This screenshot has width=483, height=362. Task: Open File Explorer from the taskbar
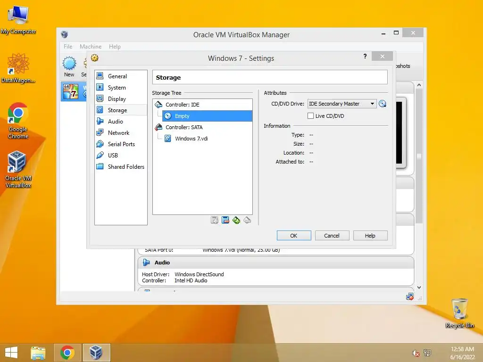[x=38, y=353]
